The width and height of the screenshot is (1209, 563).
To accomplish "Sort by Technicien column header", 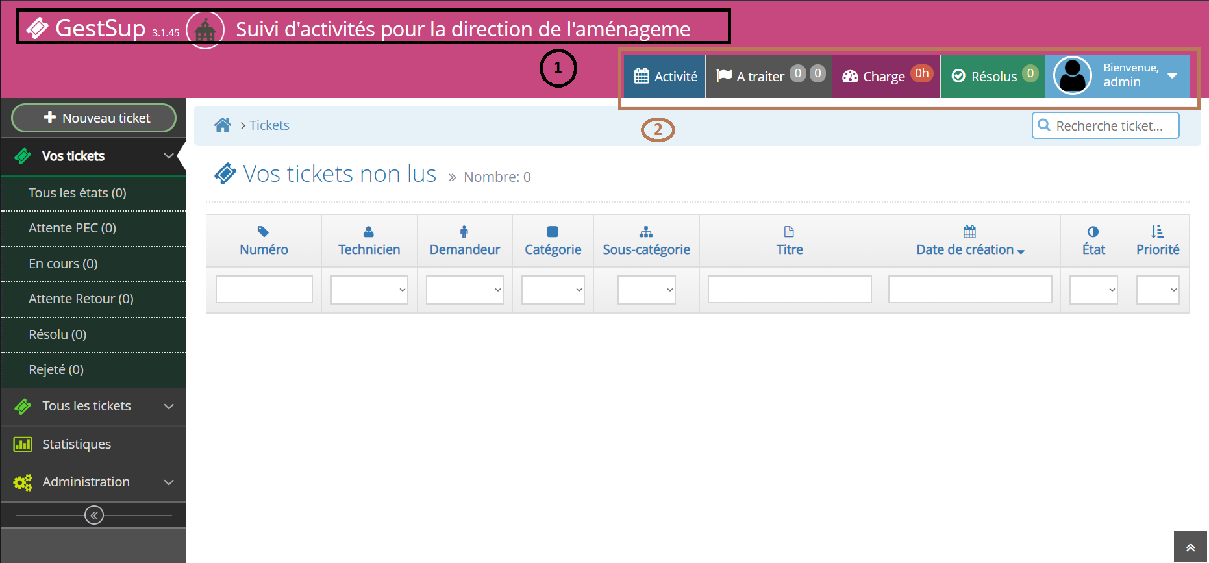I will pyautogui.click(x=369, y=249).
